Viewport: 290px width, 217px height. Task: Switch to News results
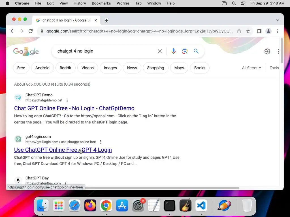point(132,68)
